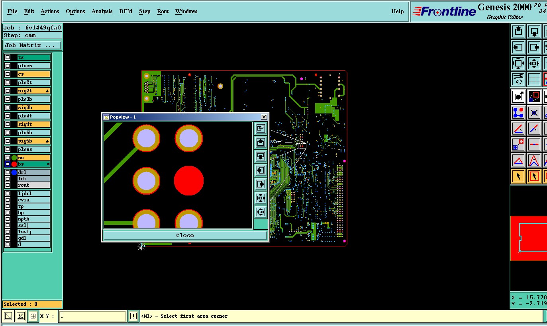Click the pan up icon in main toolbar
Image resolution: width=547 pixels, height=326 pixels.
click(x=518, y=31)
